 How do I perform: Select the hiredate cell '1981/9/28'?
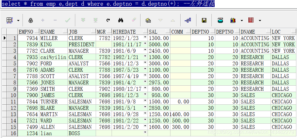pos(130,114)
